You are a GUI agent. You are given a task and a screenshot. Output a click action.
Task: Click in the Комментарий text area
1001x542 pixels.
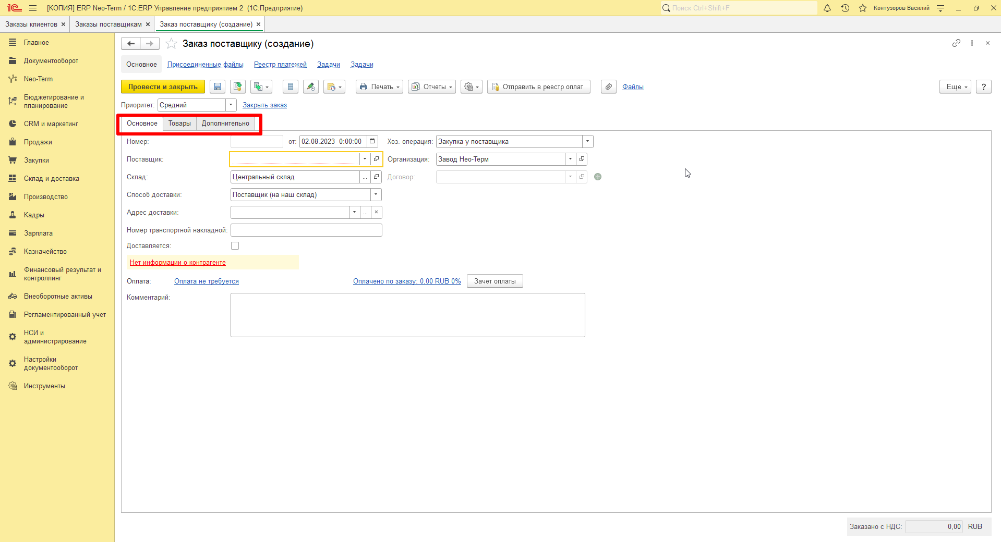coord(408,315)
